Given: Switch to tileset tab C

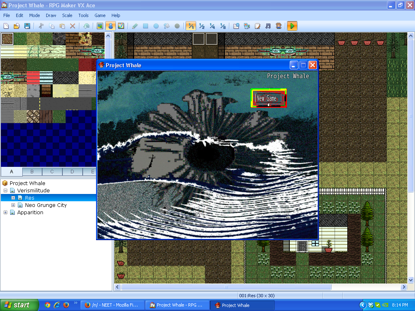Looking at the screenshot, I should pyautogui.click(x=52, y=172).
